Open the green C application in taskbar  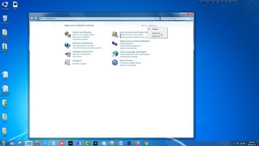pos(87,143)
